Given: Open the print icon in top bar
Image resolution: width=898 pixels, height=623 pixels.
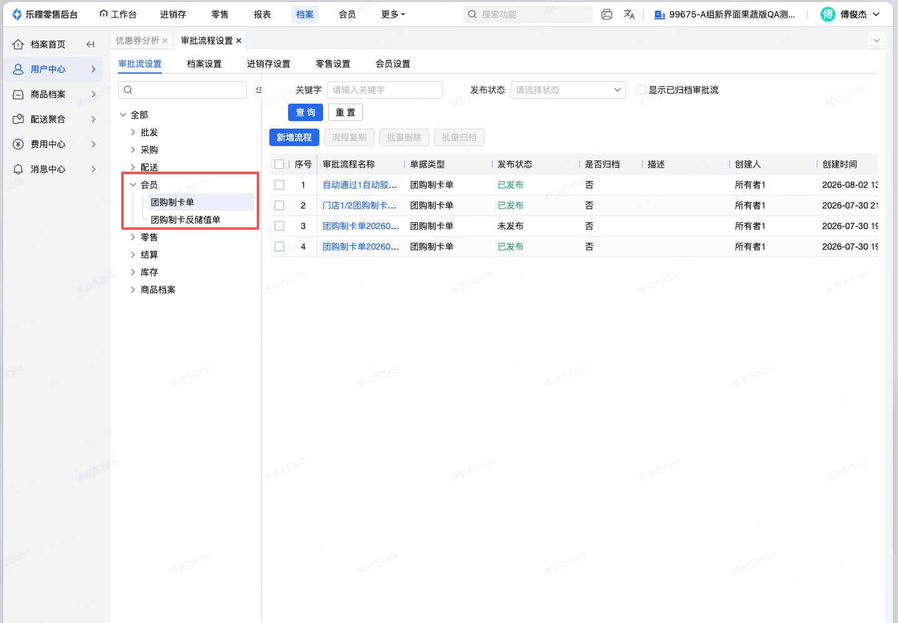Looking at the screenshot, I should tap(606, 14).
